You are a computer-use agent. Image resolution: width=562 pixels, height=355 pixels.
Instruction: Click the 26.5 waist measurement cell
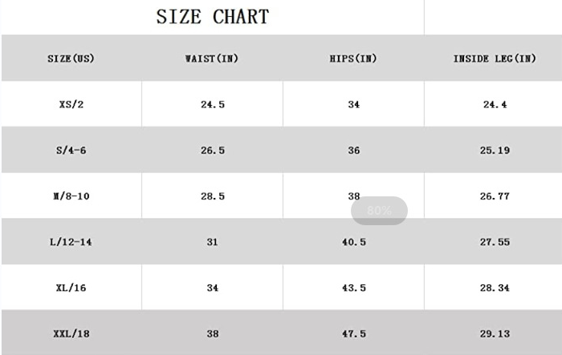tap(212, 151)
